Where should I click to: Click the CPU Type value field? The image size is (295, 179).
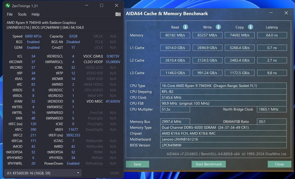pos(223,86)
